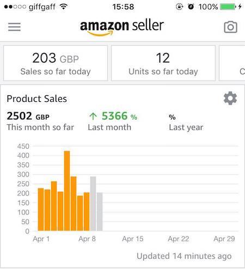Viewport: 245px width, 269px height.
Task: Select the Last year comparison
Action: pyautogui.click(x=186, y=123)
